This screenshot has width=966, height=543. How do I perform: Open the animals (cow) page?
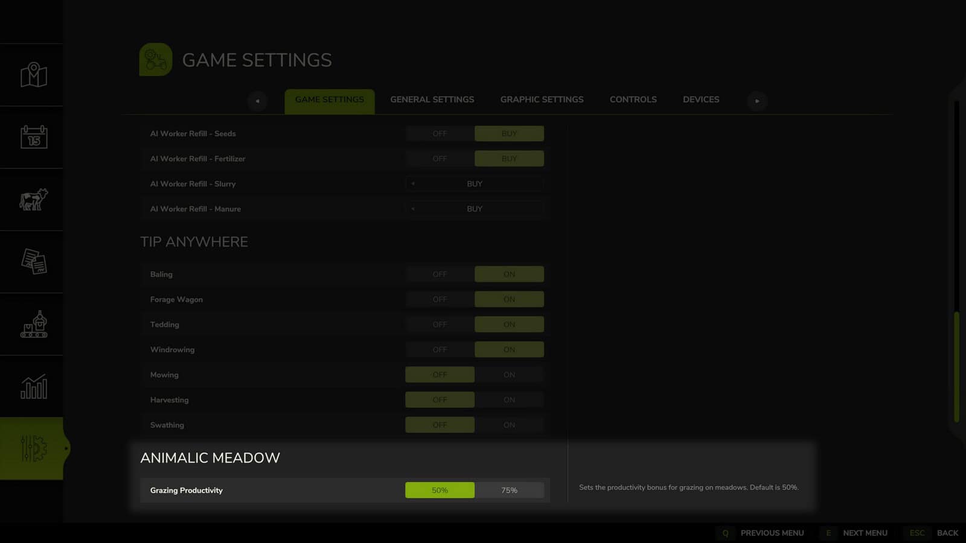click(x=33, y=199)
